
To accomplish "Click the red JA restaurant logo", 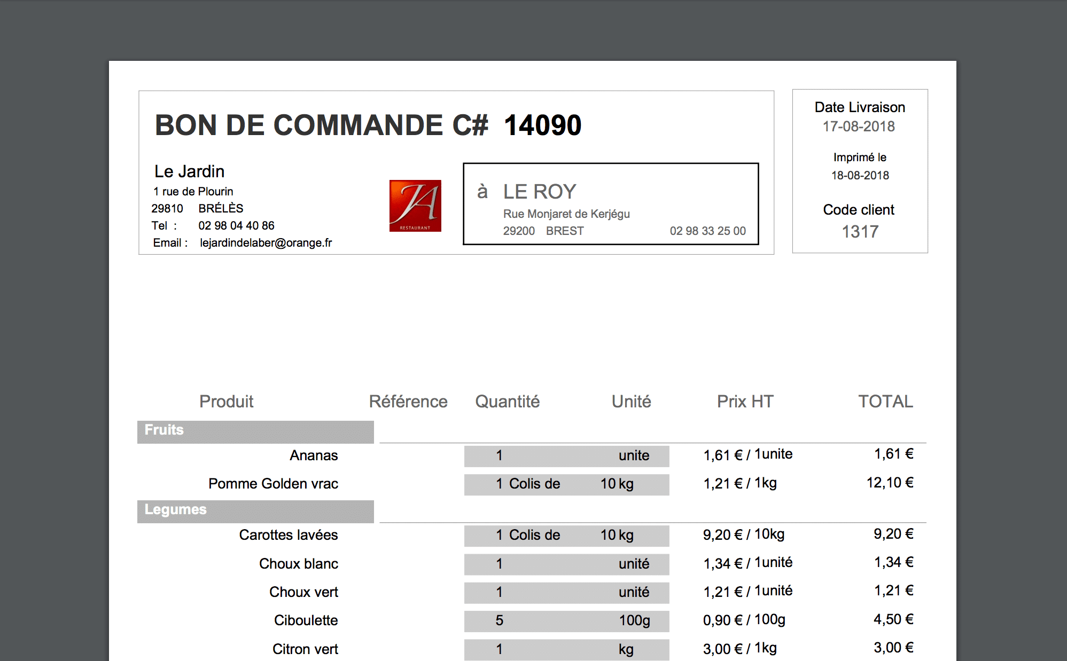I will (415, 206).
